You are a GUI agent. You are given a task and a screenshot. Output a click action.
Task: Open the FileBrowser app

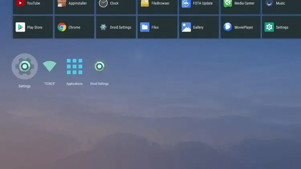(157, 7)
